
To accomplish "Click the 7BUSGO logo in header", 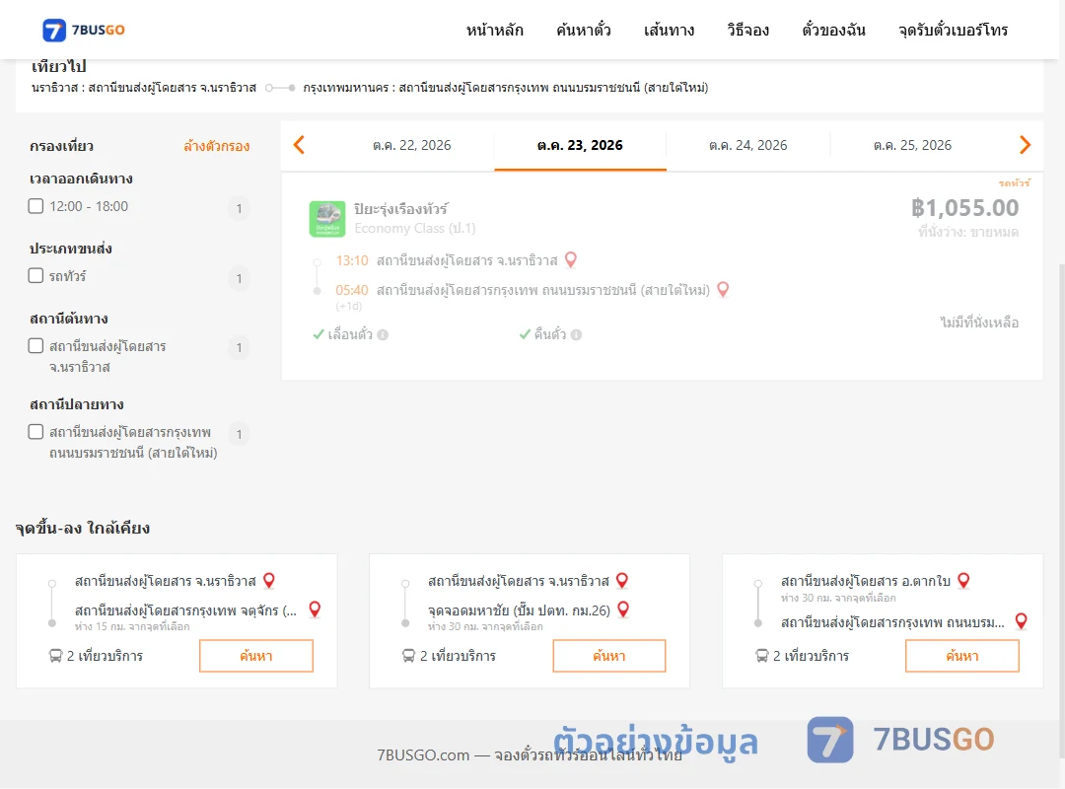I will pyautogui.click(x=84, y=30).
